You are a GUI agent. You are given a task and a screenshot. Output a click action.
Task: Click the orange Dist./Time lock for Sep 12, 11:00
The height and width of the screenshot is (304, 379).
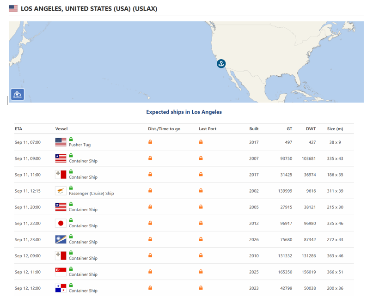pos(150,271)
